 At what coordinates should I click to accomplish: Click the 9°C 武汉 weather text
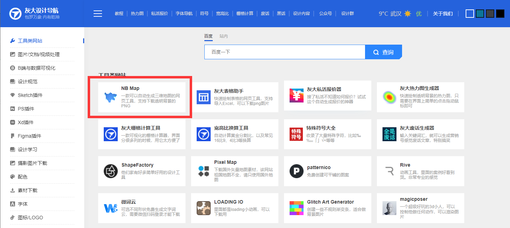click(390, 14)
